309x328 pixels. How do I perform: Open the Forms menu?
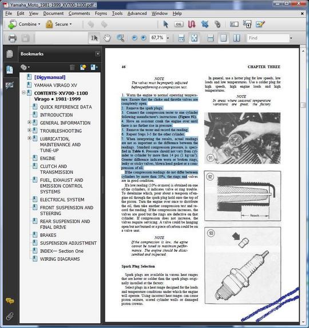(x=101, y=14)
